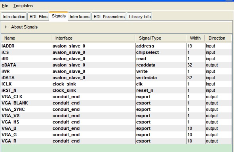Click the readdata signal type cell

coord(161,65)
